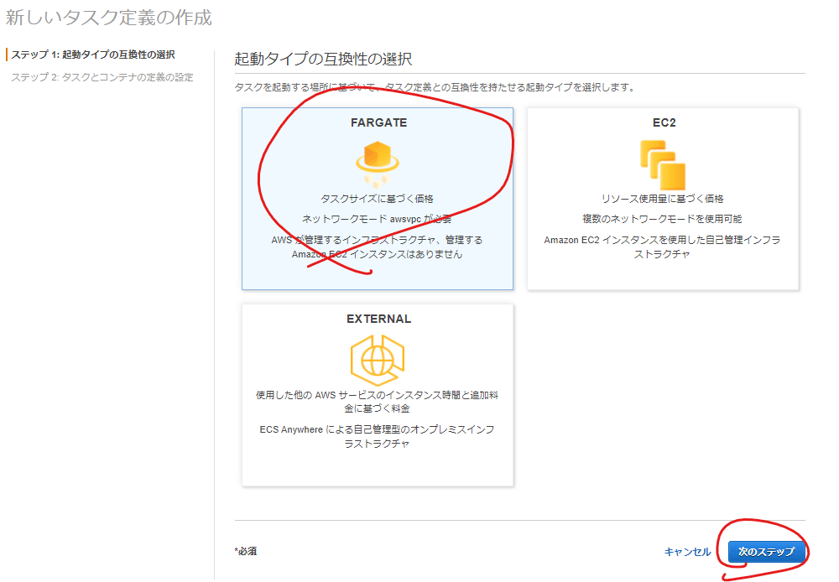Click text 複数のネットワークモードを使用可能
The height and width of the screenshot is (582, 839).
(663, 219)
